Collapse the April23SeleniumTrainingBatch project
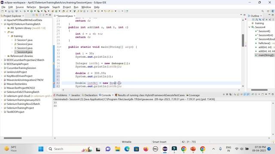The height and width of the screenshot is (154, 275). (2, 24)
